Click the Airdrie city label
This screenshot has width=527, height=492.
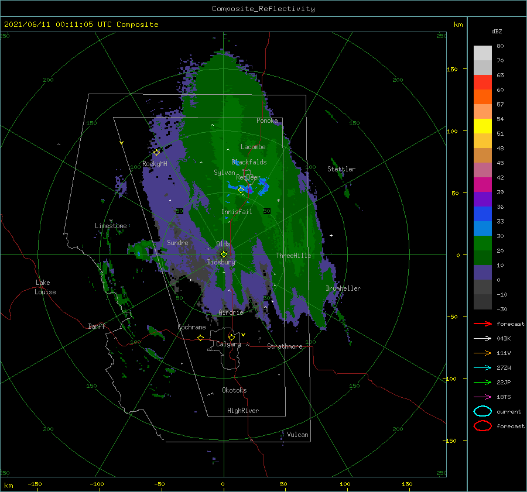[x=231, y=312]
